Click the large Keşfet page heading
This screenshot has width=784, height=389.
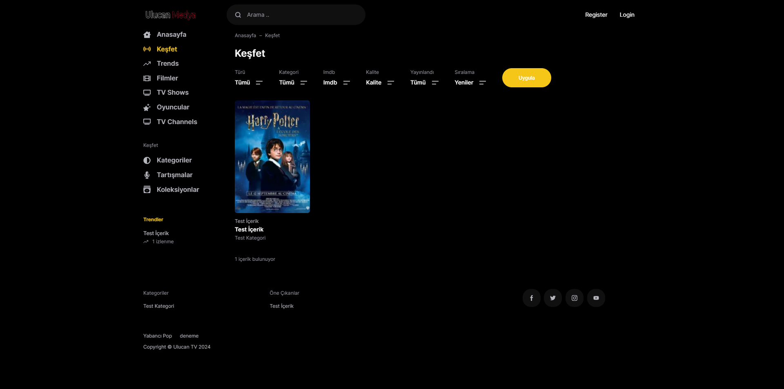coord(250,53)
